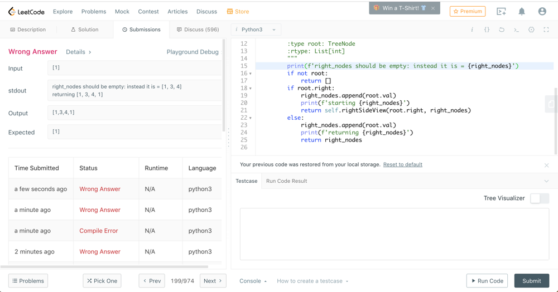The image size is (558, 292).
Task: Open the Python3 language dropdown
Action: pyautogui.click(x=256, y=30)
